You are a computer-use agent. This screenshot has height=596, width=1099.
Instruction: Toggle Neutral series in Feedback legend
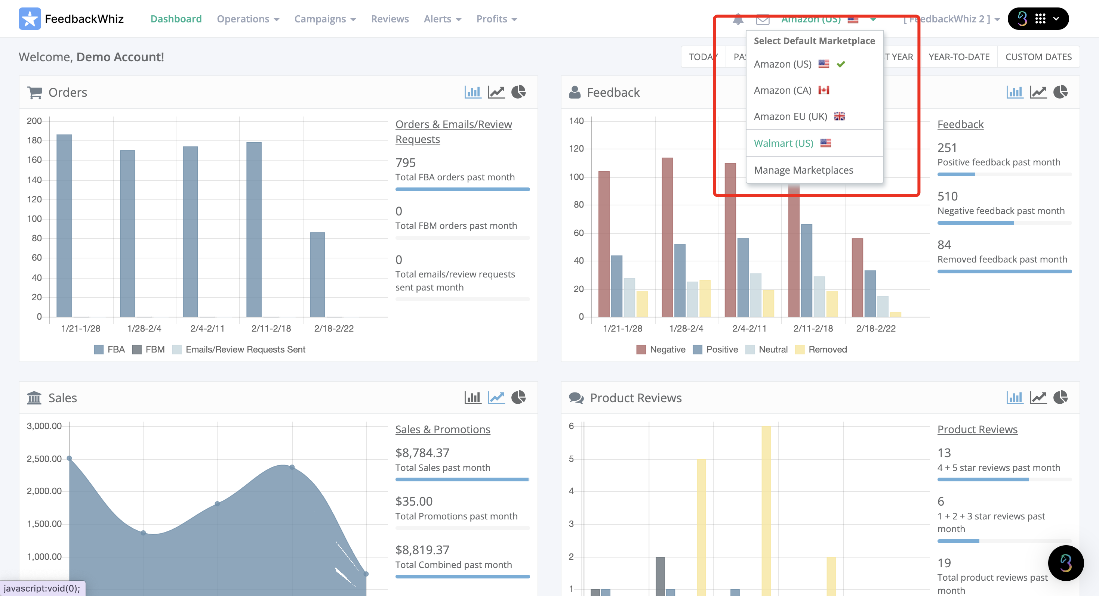click(766, 350)
